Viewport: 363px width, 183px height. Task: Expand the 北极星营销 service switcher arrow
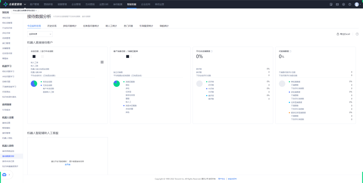[25, 4]
